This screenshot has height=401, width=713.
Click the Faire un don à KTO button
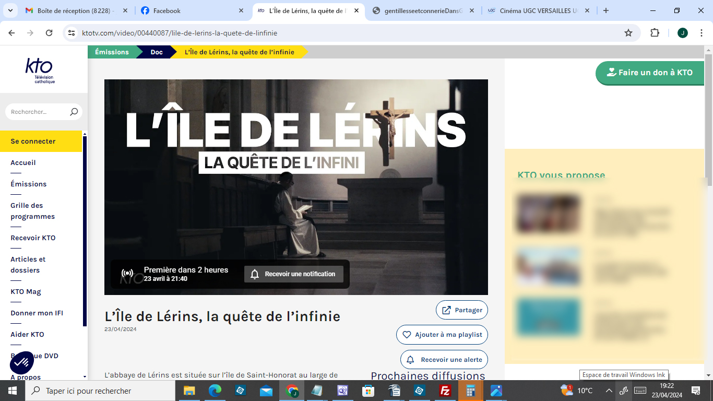649,73
